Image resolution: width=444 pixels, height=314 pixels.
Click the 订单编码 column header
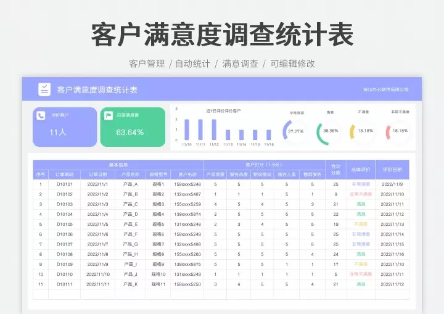point(65,175)
